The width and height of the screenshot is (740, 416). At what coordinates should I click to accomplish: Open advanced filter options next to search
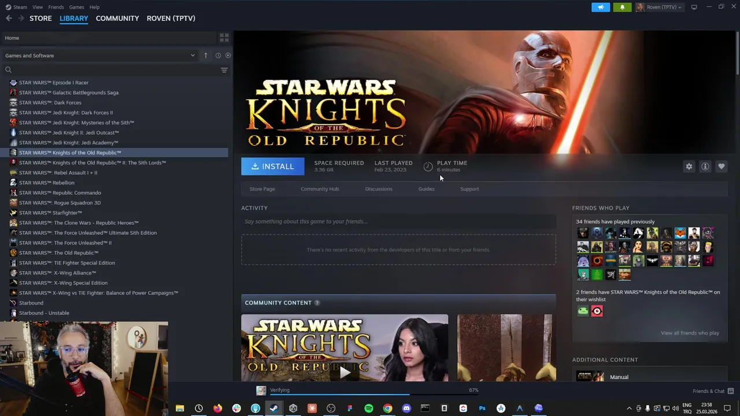point(224,70)
